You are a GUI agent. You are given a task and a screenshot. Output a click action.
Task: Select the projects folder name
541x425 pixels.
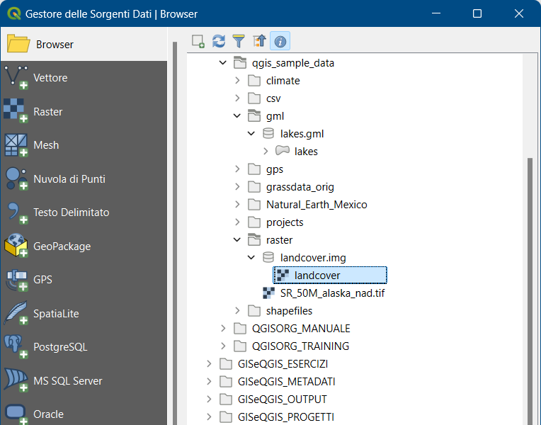pyautogui.click(x=285, y=222)
